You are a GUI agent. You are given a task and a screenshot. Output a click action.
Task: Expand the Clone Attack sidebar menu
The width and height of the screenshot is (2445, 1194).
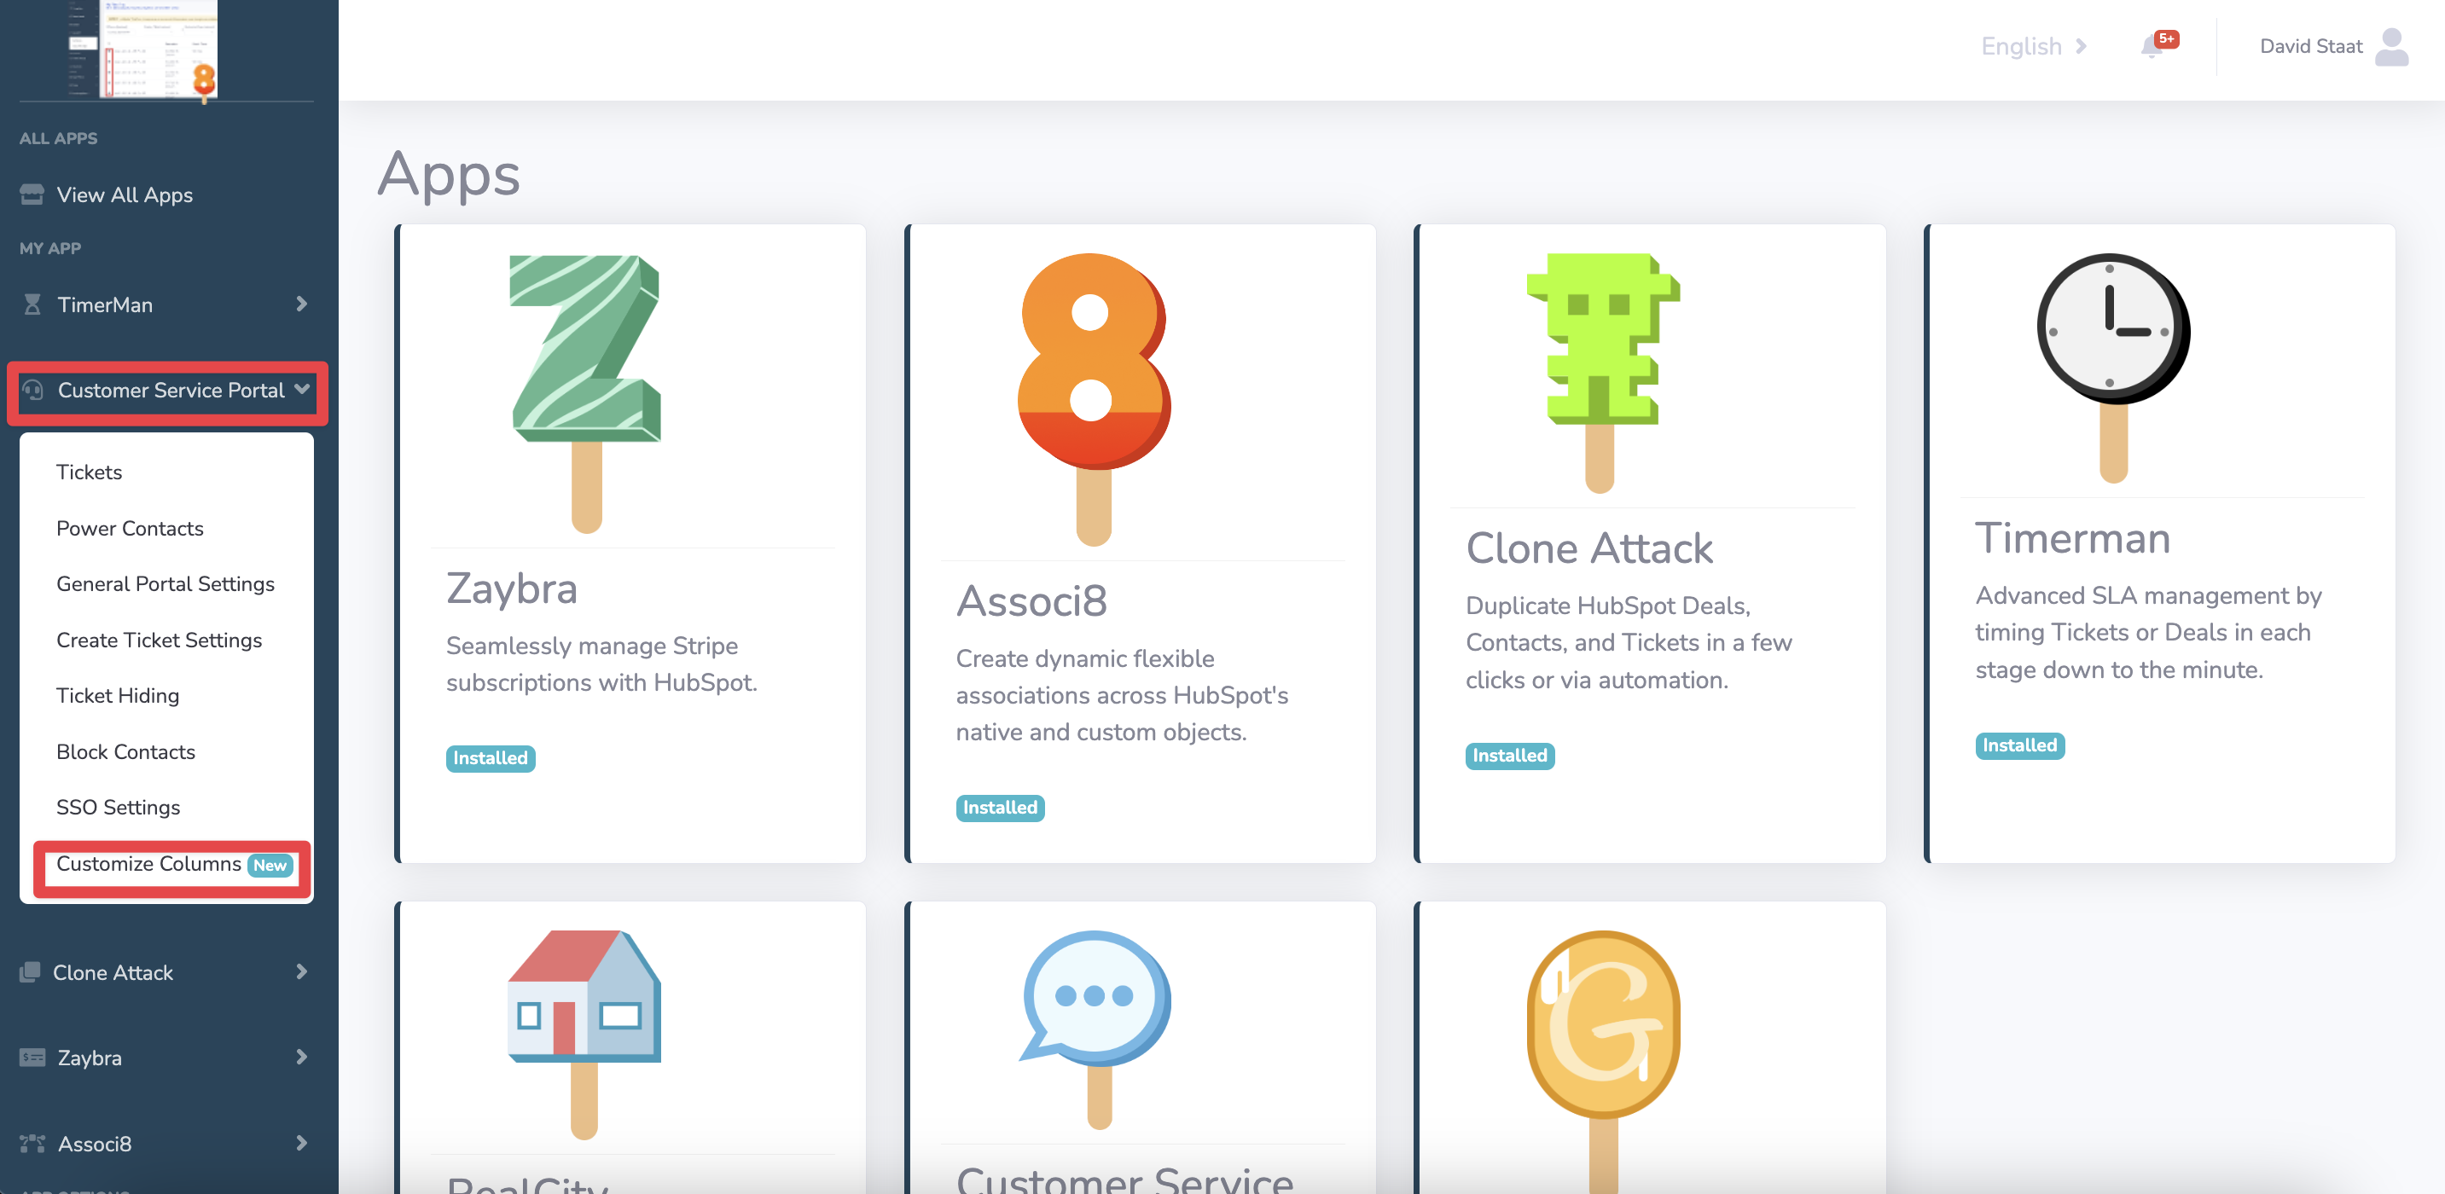[x=167, y=972]
